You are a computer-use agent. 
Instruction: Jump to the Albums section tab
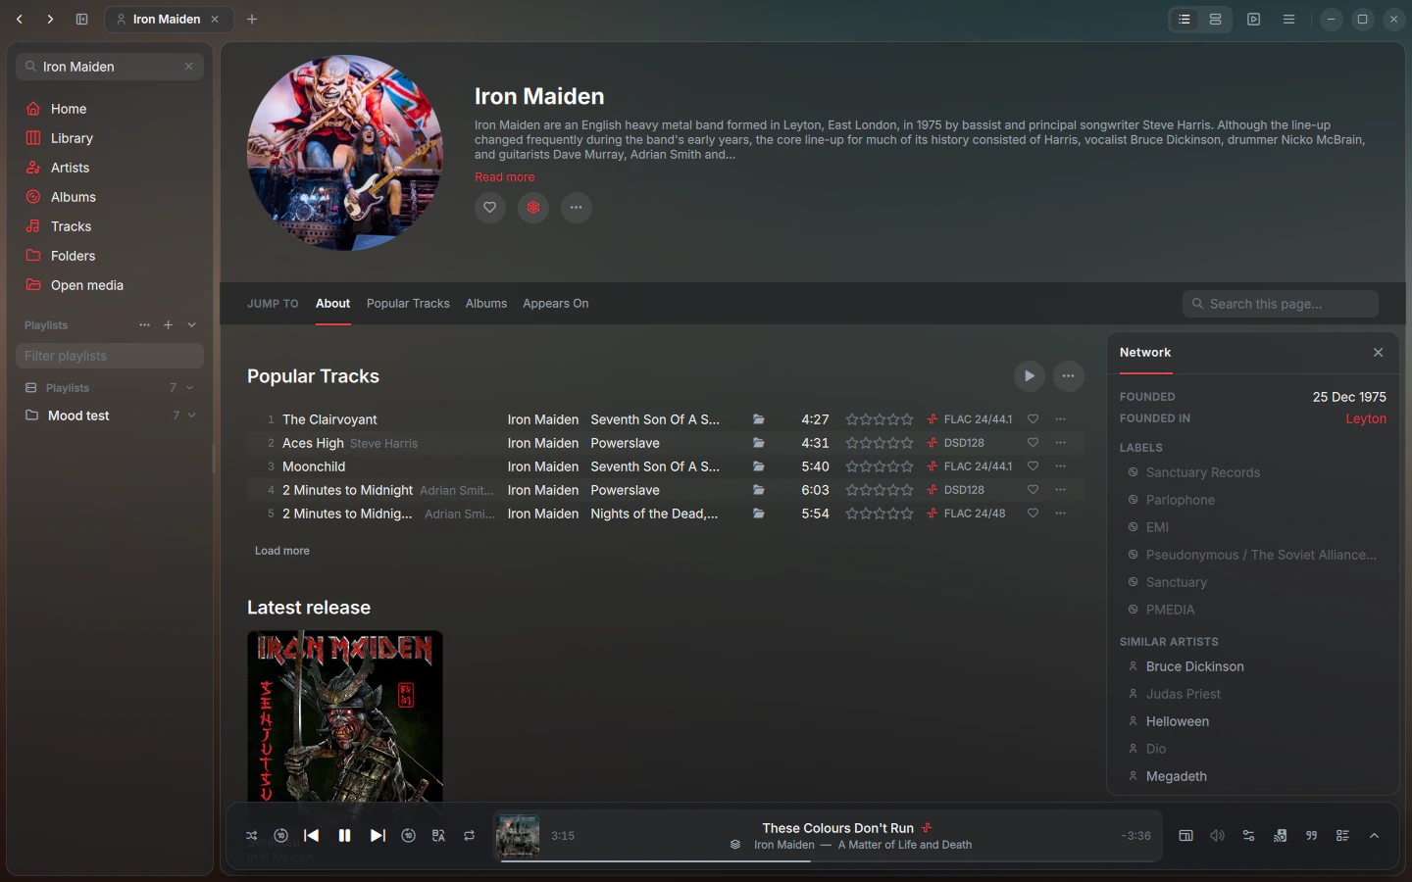pos(486,304)
